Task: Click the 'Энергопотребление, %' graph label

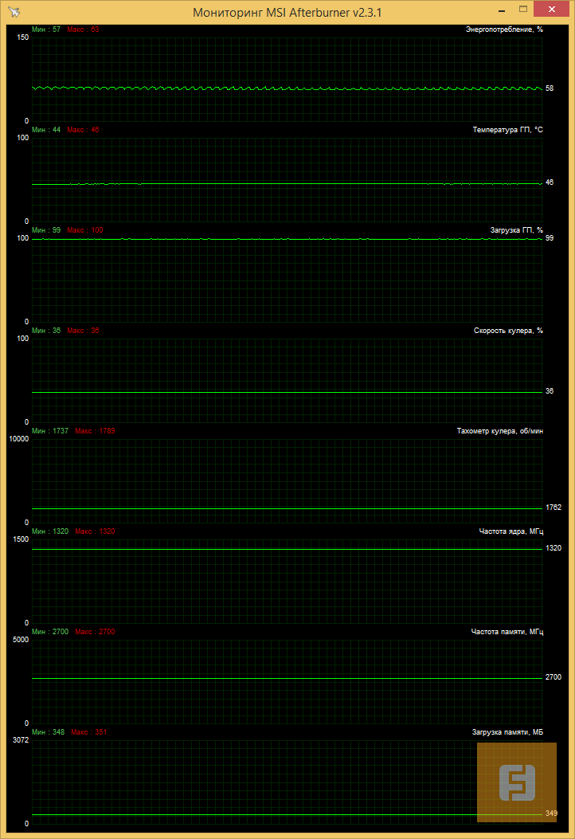Action: [504, 29]
